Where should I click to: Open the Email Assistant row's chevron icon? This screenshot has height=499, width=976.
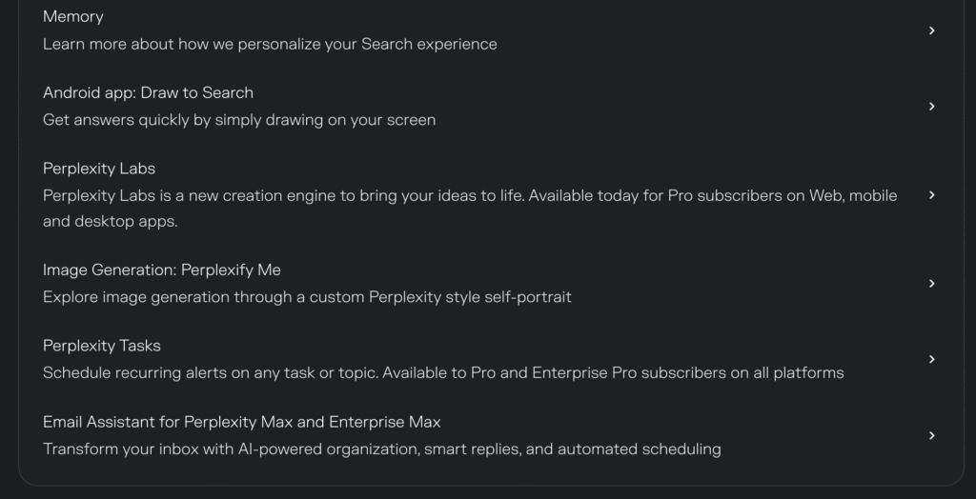pyautogui.click(x=932, y=436)
